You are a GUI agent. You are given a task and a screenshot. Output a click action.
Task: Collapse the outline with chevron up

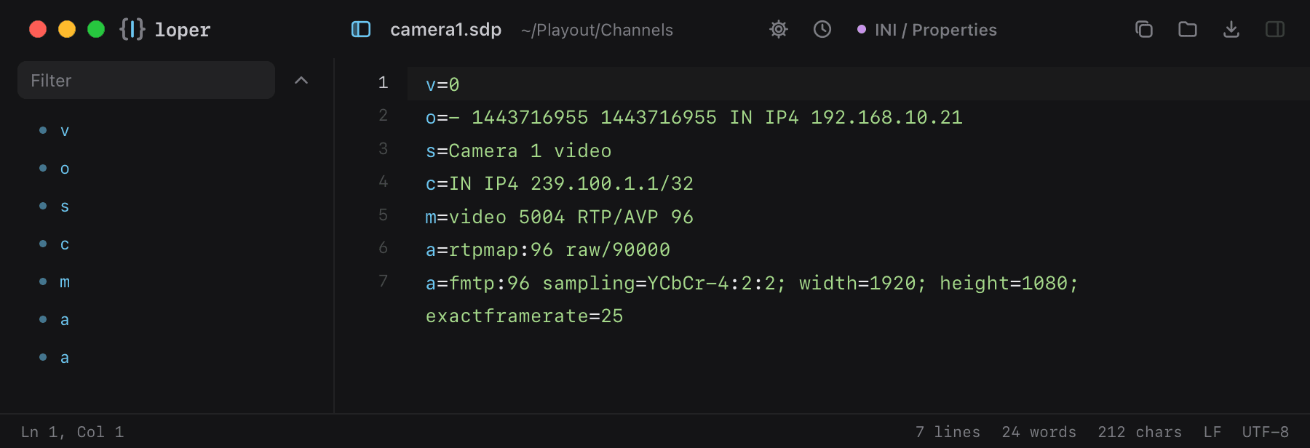(301, 80)
